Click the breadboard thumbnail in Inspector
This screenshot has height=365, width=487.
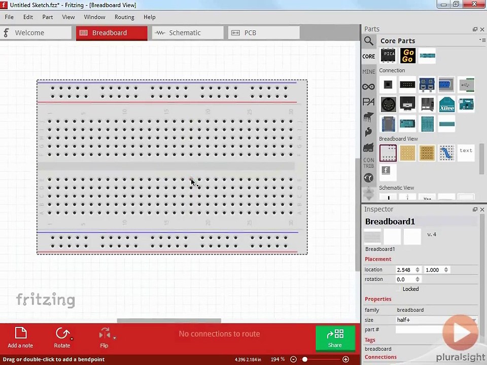tap(372, 237)
